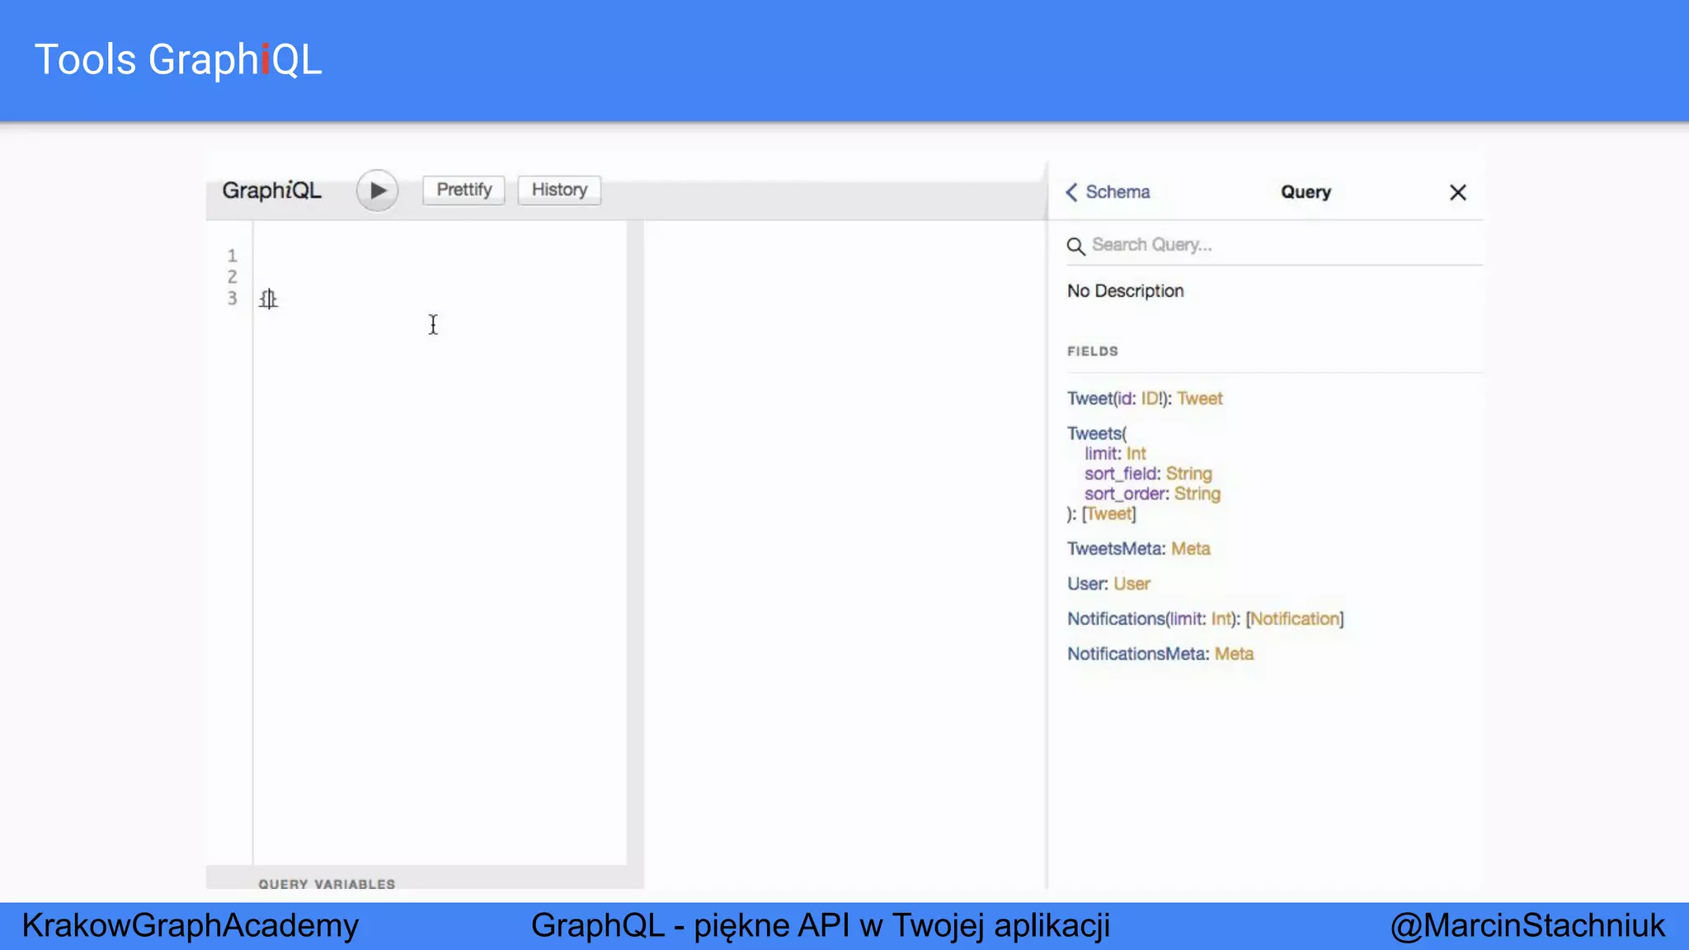Click String type of sort_field
This screenshot has height=950, width=1689.
point(1188,473)
